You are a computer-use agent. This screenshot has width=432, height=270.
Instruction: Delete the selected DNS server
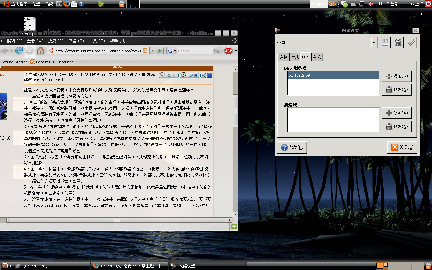(397, 90)
